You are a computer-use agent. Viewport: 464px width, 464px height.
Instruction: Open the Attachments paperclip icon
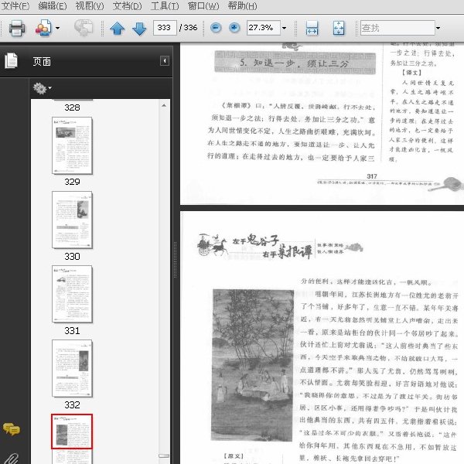point(12,459)
